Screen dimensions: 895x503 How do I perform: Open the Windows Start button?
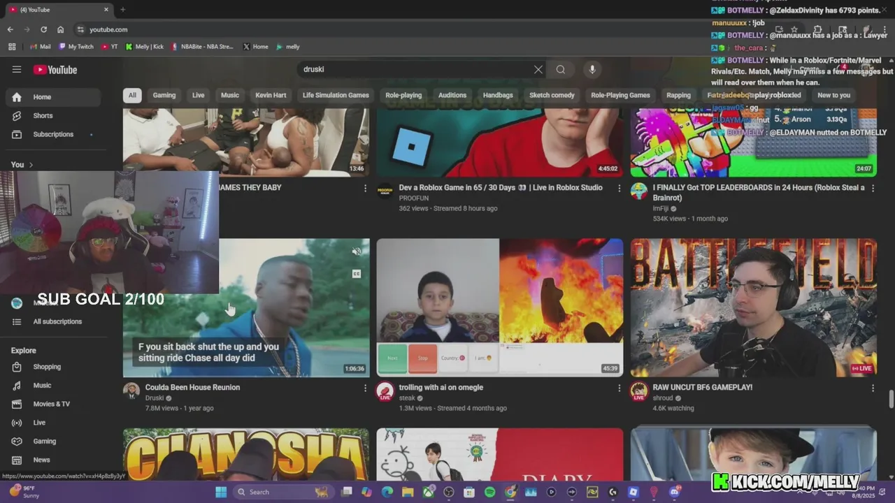pyautogui.click(x=221, y=492)
